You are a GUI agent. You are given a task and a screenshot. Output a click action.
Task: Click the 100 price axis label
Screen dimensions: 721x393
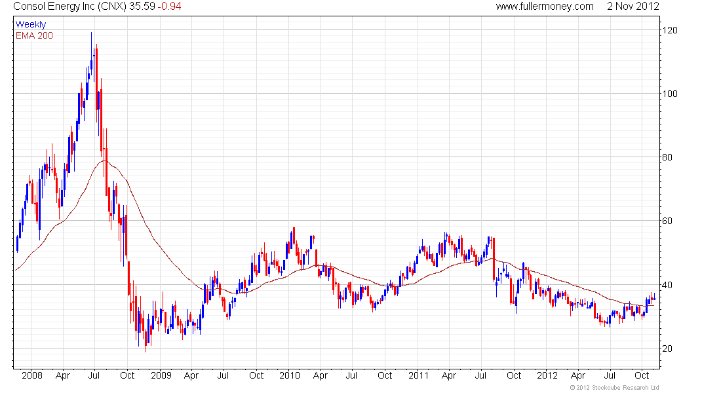coord(669,94)
